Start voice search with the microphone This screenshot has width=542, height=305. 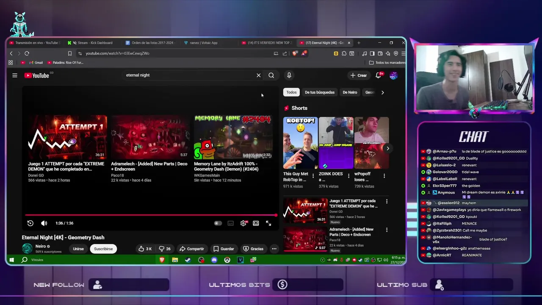pyautogui.click(x=289, y=75)
